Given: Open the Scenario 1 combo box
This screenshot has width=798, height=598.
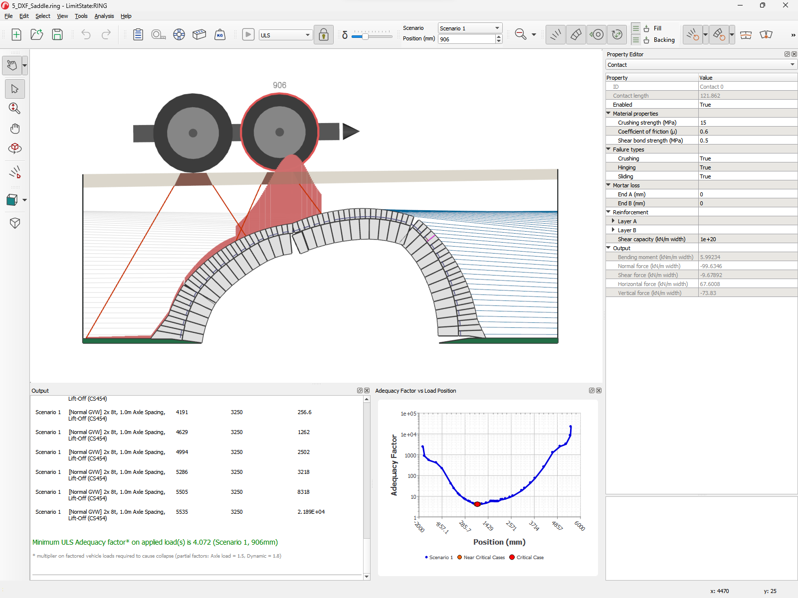Looking at the screenshot, I should coord(470,28).
